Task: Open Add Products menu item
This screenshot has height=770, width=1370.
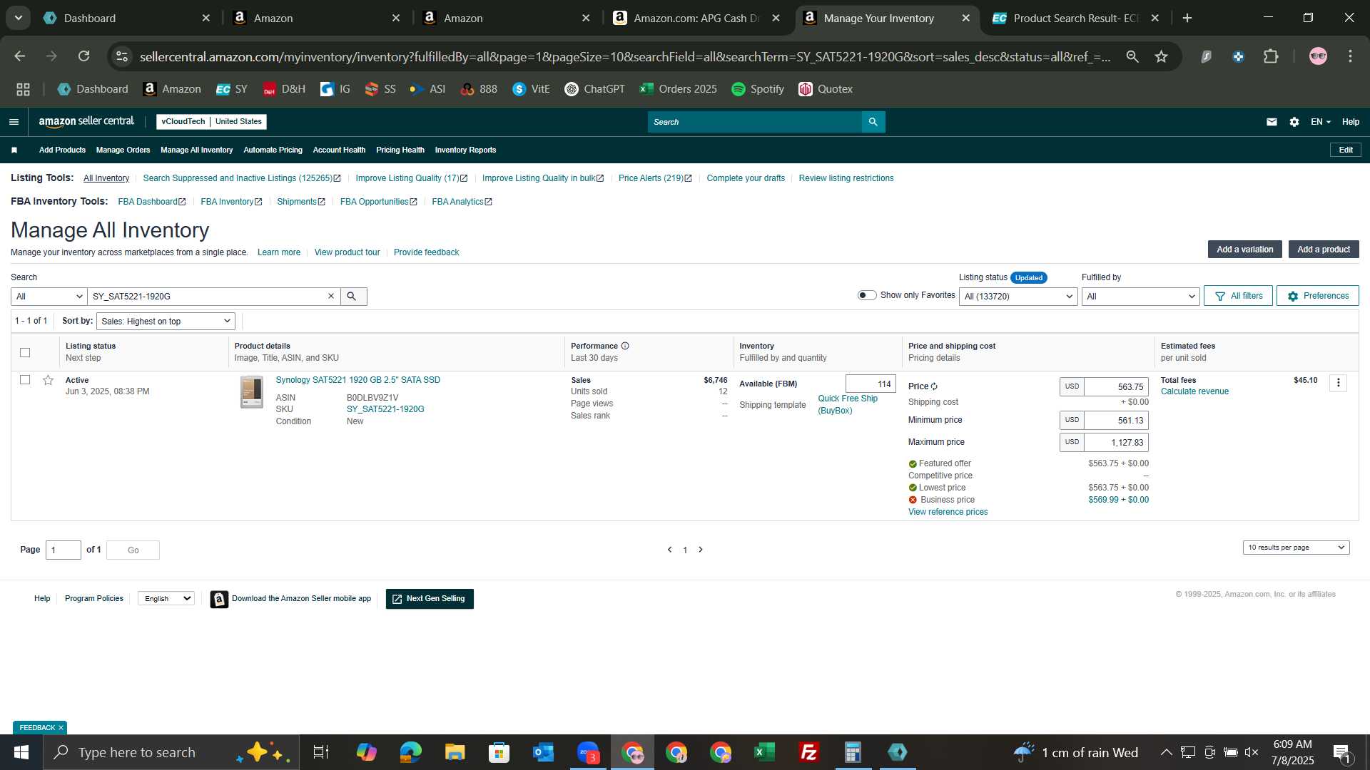Action: tap(62, 150)
